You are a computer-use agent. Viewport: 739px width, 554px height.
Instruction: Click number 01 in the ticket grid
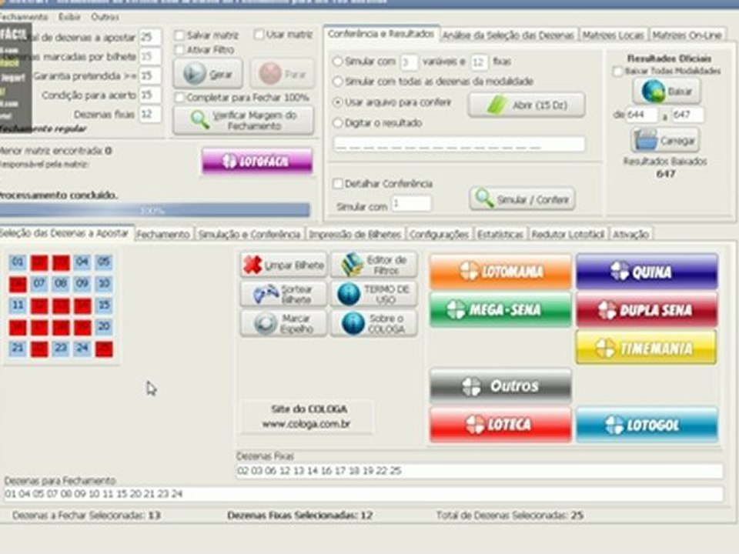click(x=18, y=262)
